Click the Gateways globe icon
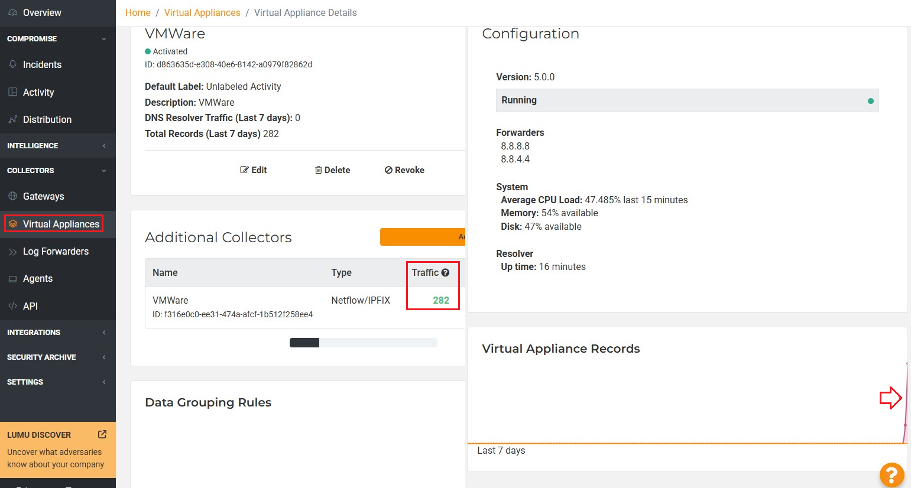911x488 pixels. pyautogui.click(x=12, y=196)
